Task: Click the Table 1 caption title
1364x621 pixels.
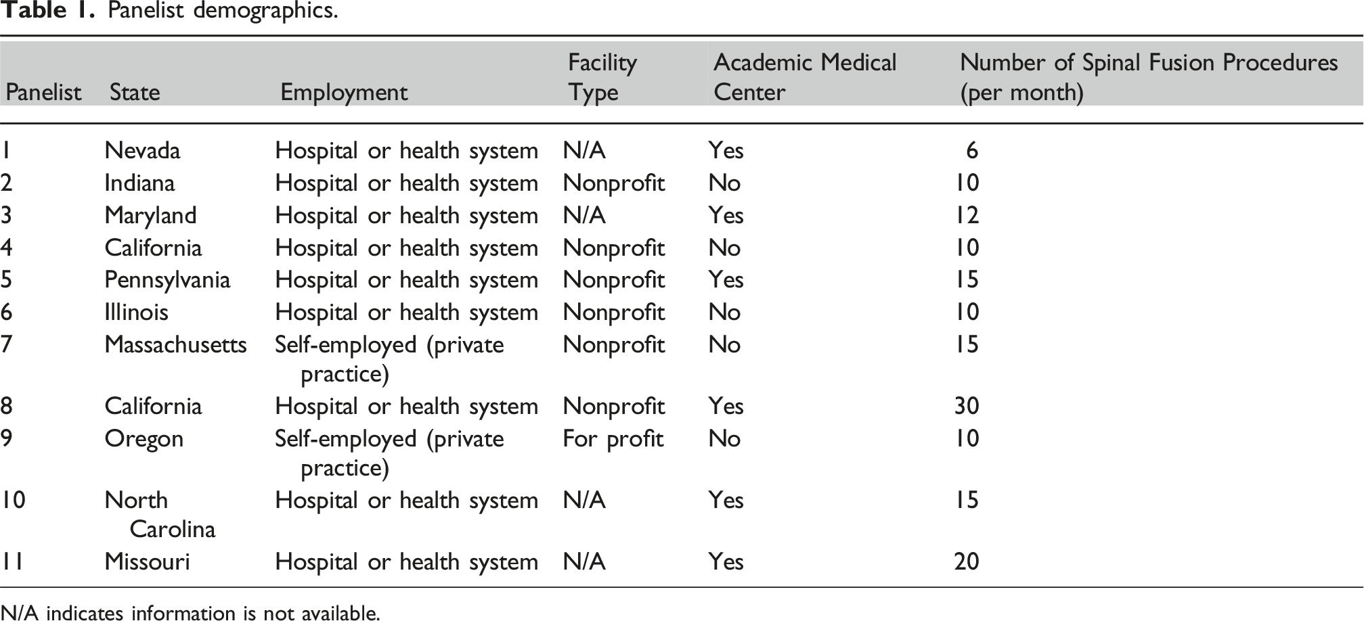Action: (x=169, y=11)
